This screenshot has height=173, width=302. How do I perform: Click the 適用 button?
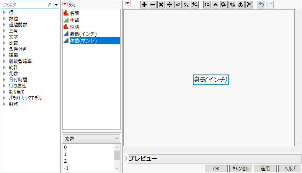coord(265,168)
